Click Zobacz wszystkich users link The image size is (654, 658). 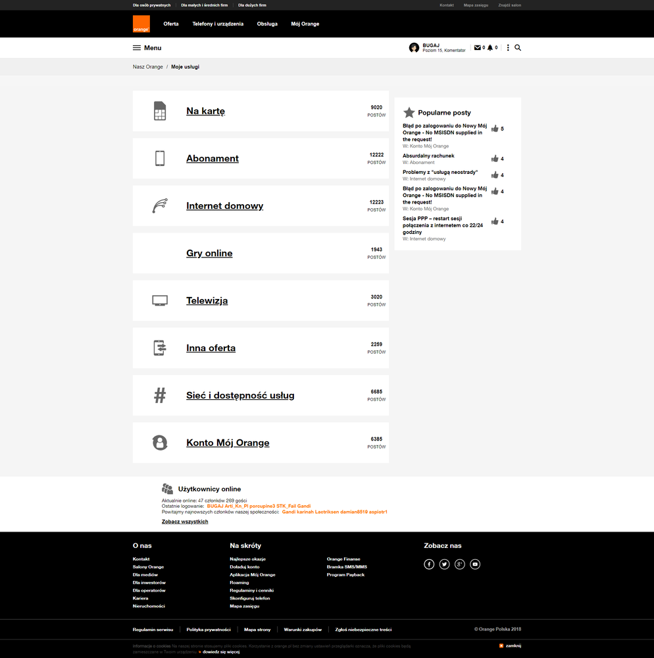coord(185,522)
